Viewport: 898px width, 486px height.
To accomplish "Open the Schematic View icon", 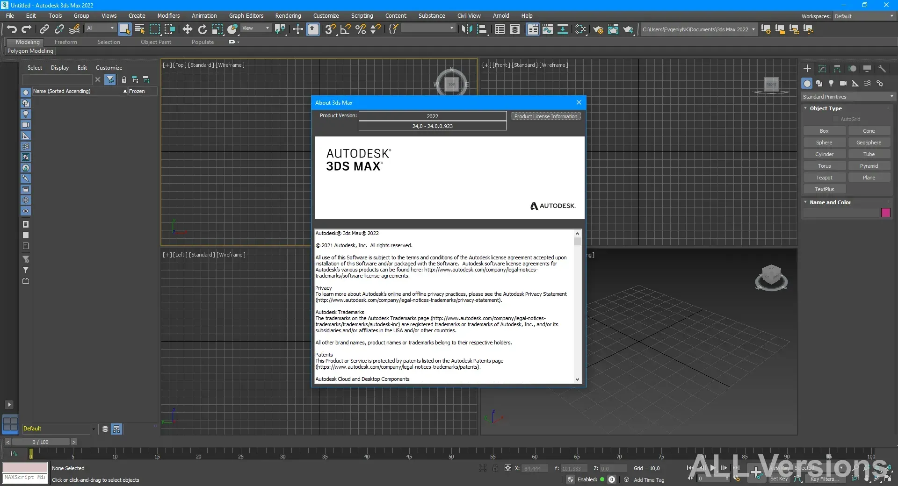I will [x=562, y=29].
